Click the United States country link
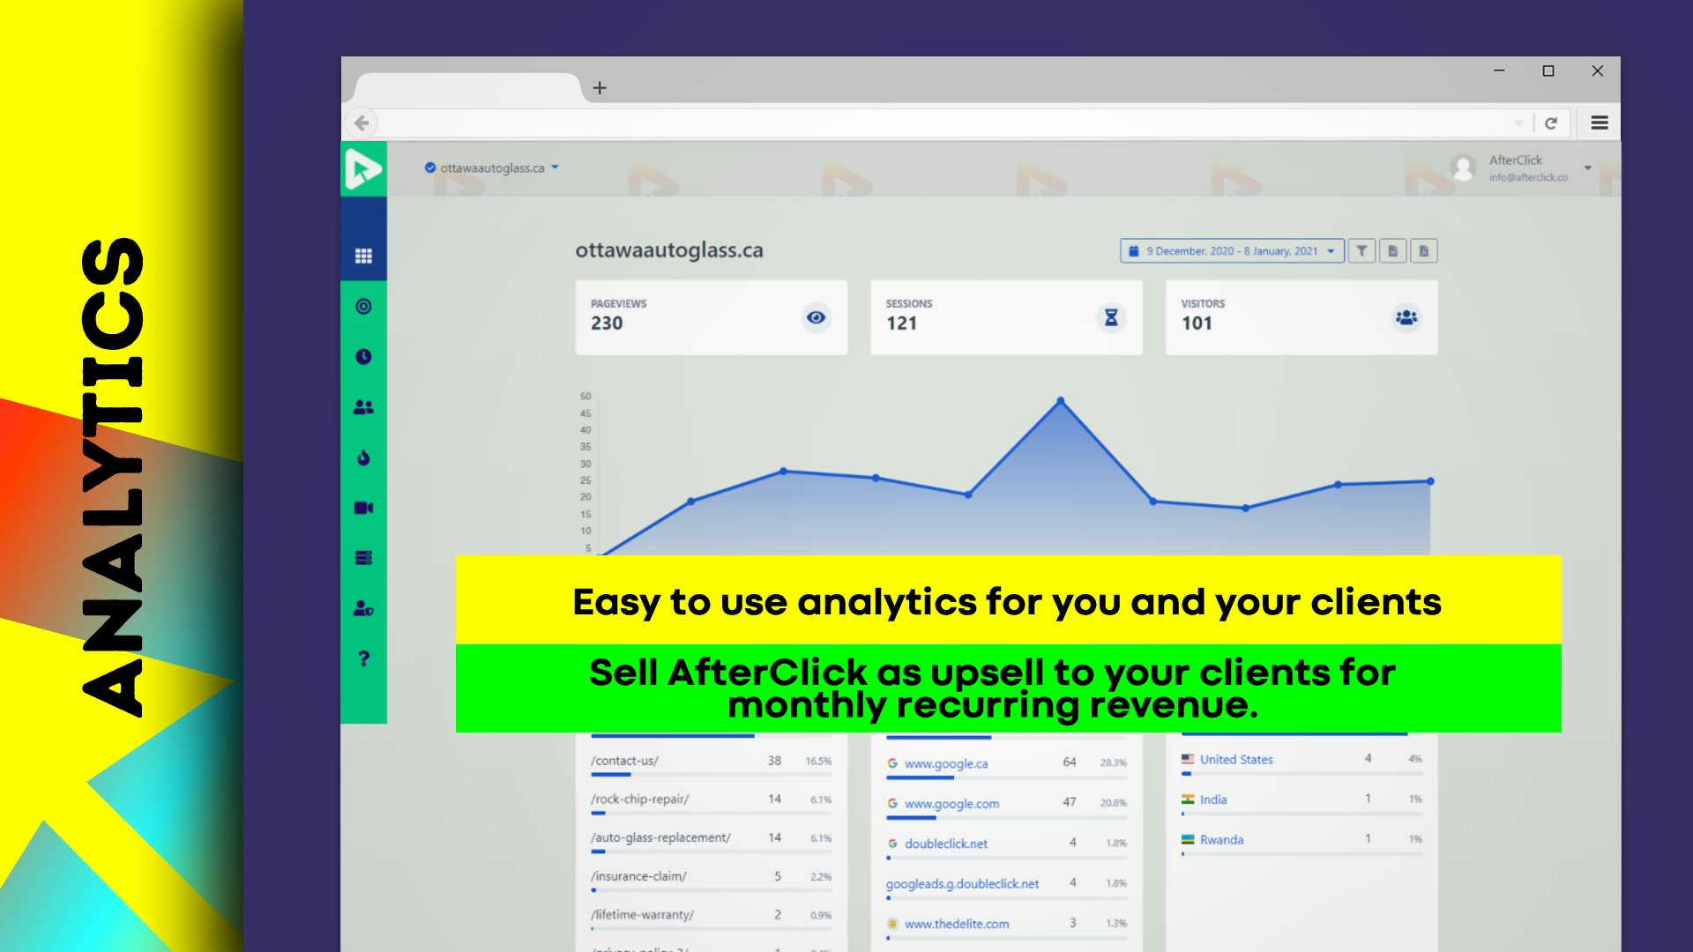The width and height of the screenshot is (1693, 952). 1235,759
